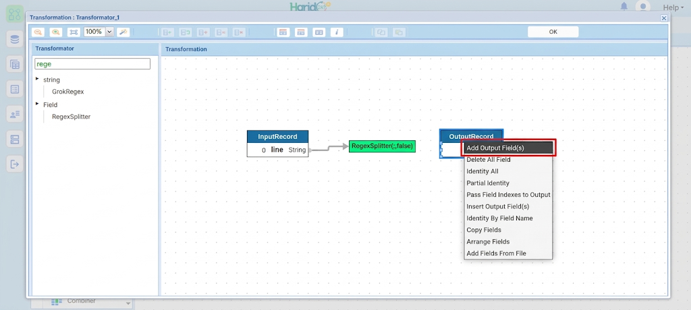Click the 'rege' search input field
This screenshot has width=691, height=310.
(92, 64)
